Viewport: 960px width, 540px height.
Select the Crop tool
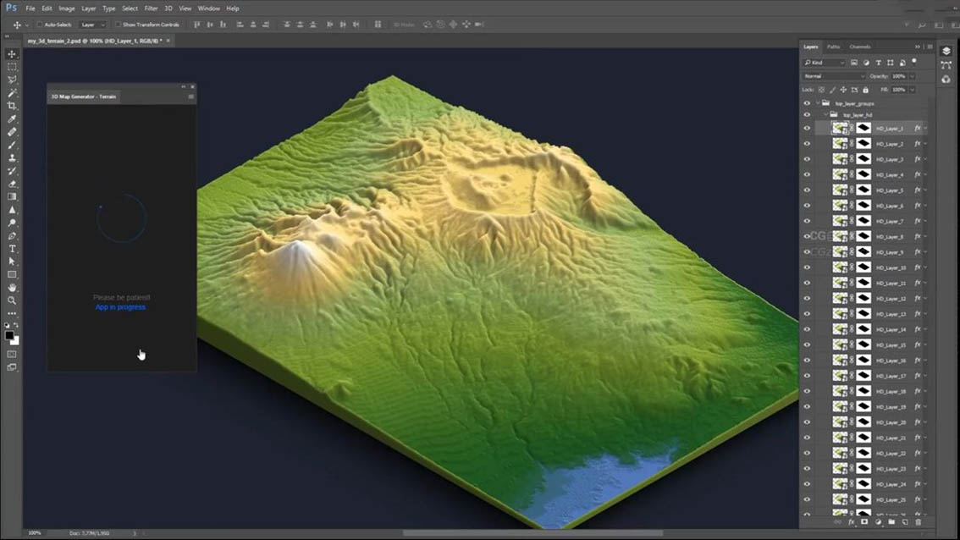(x=12, y=106)
